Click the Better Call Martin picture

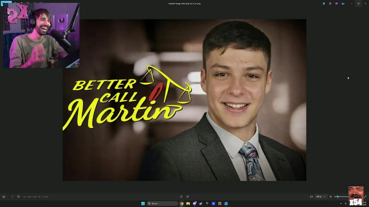[184, 100]
